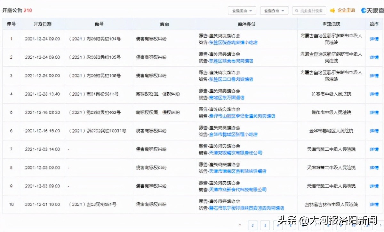This screenshot has width=384, height=232.
Task: Go to page 2 in pagination
Action: coord(252,225)
